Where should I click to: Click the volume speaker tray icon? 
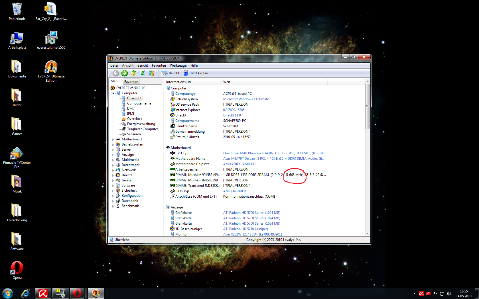[x=449, y=294]
